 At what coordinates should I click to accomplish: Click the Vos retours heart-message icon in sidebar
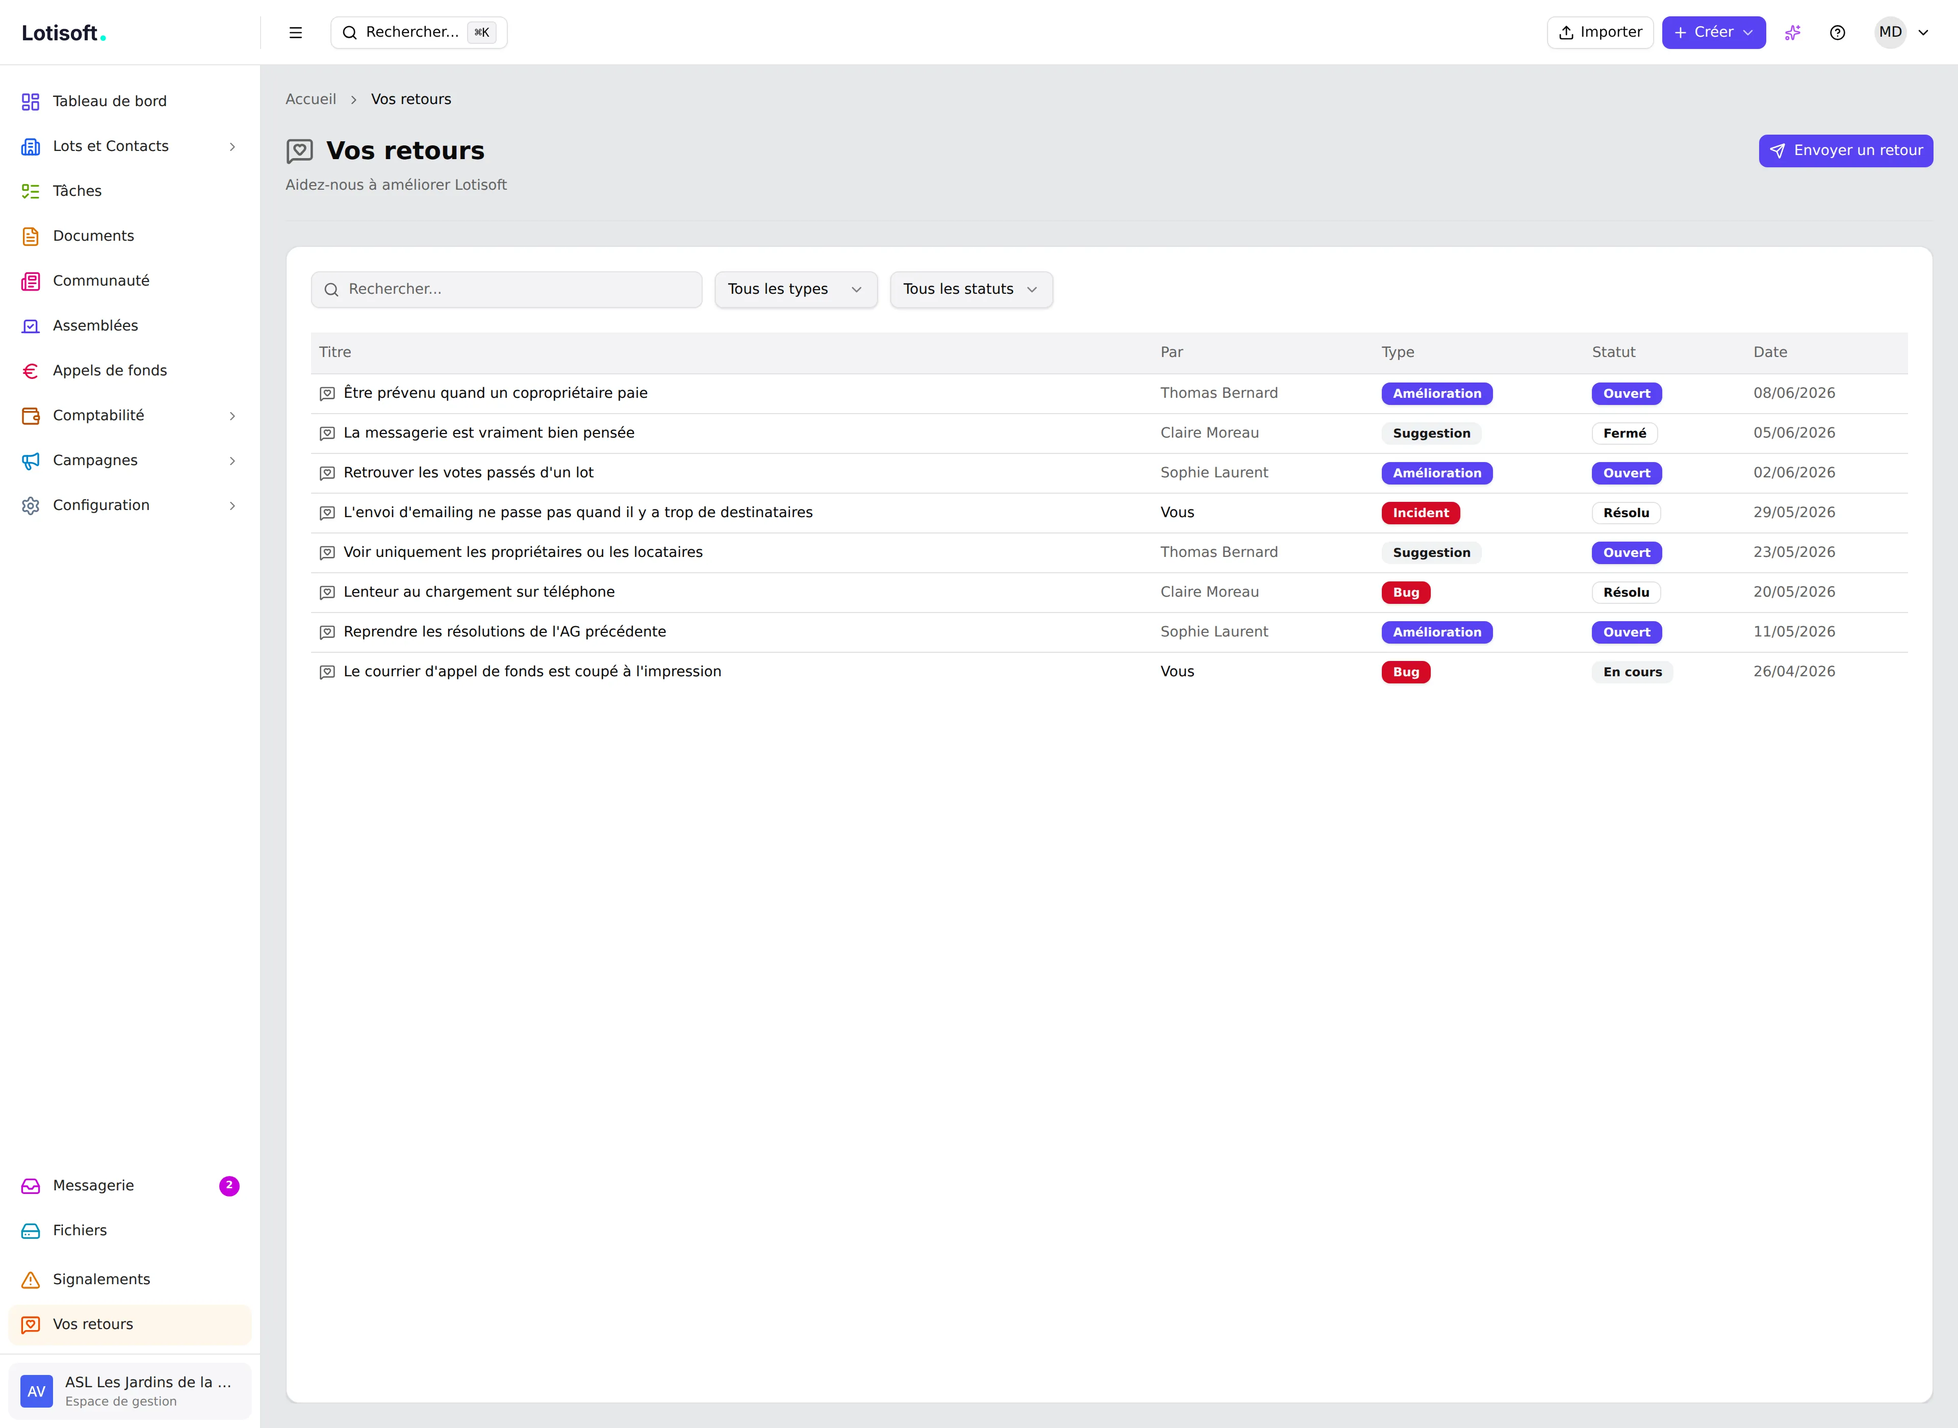[30, 1325]
